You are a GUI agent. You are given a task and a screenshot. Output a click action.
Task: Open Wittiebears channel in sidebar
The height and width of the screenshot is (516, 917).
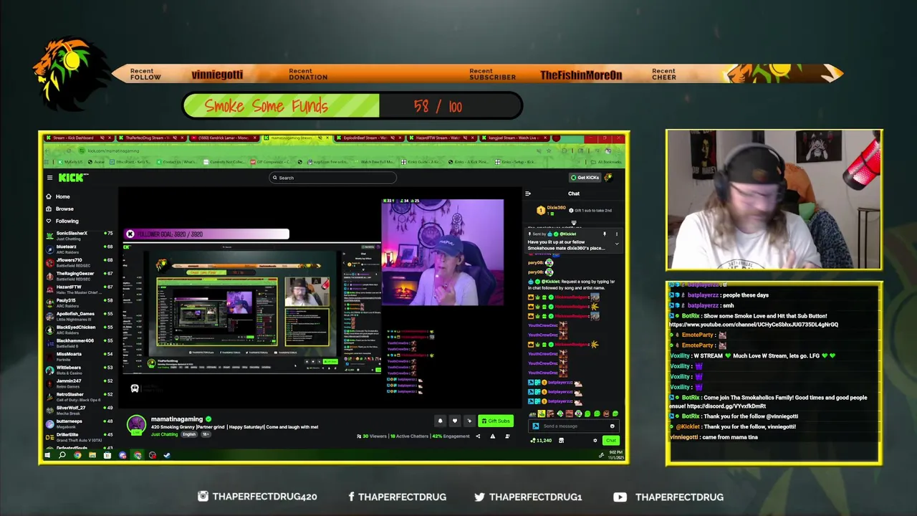80,370
